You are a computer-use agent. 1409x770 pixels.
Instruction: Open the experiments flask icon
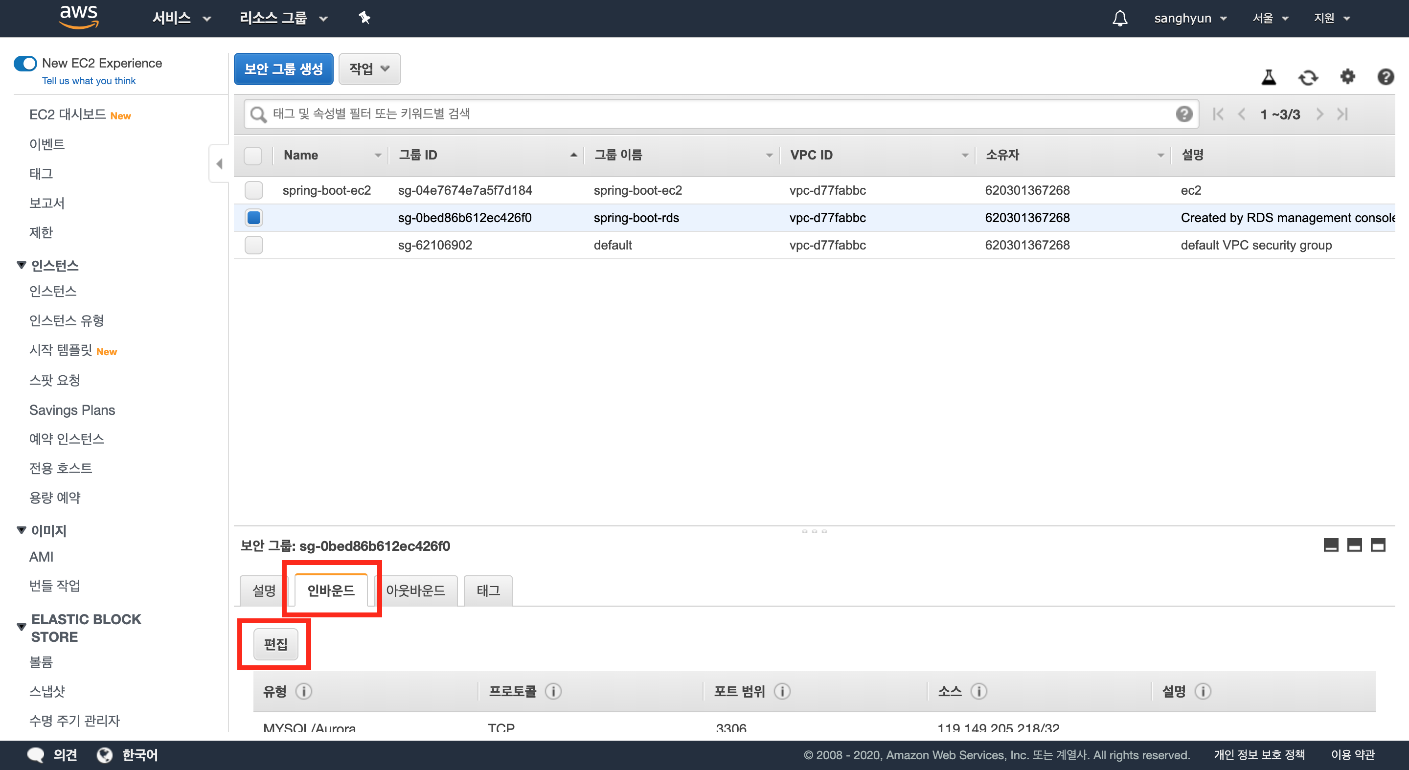click(1269, 77)
